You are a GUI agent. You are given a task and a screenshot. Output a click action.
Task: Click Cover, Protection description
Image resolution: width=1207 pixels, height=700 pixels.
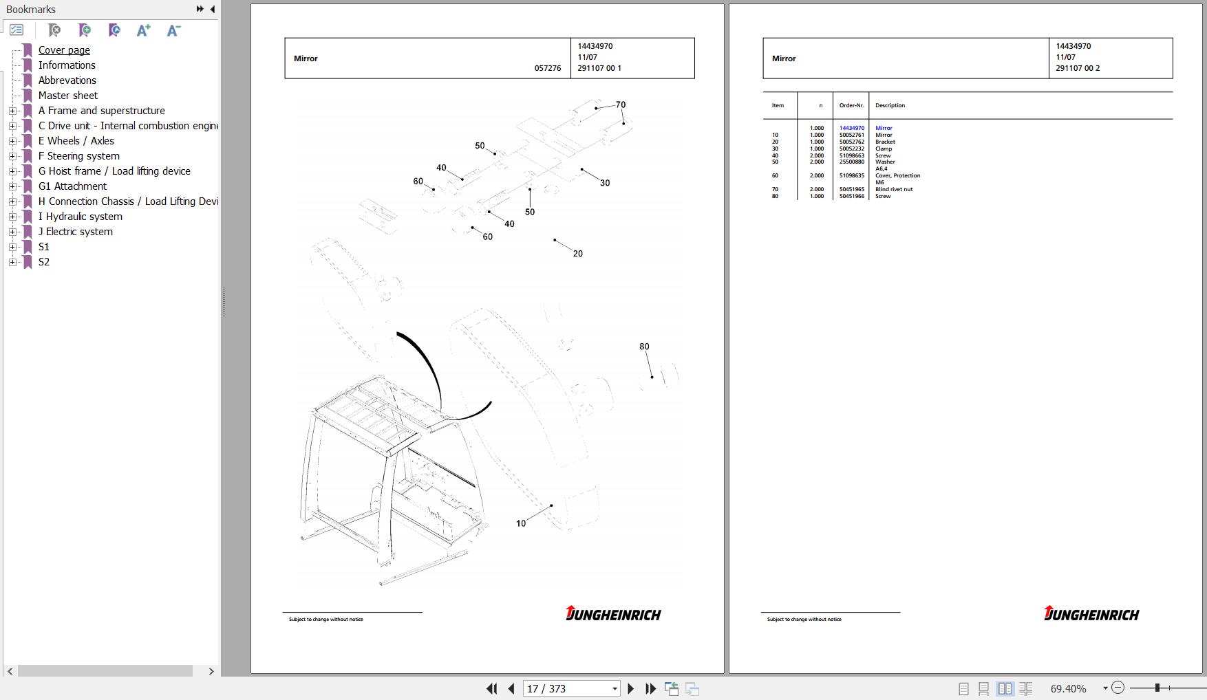pyautogui.click(x=897, y=175)
